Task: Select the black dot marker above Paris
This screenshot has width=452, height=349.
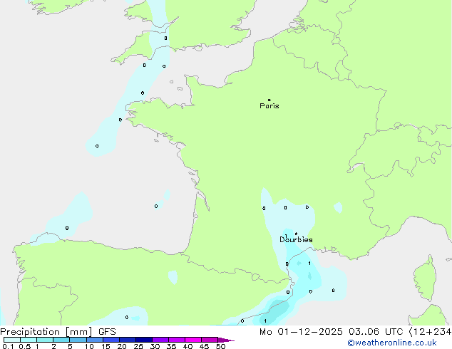Action: pyautogui.click(x=269, y=100)
